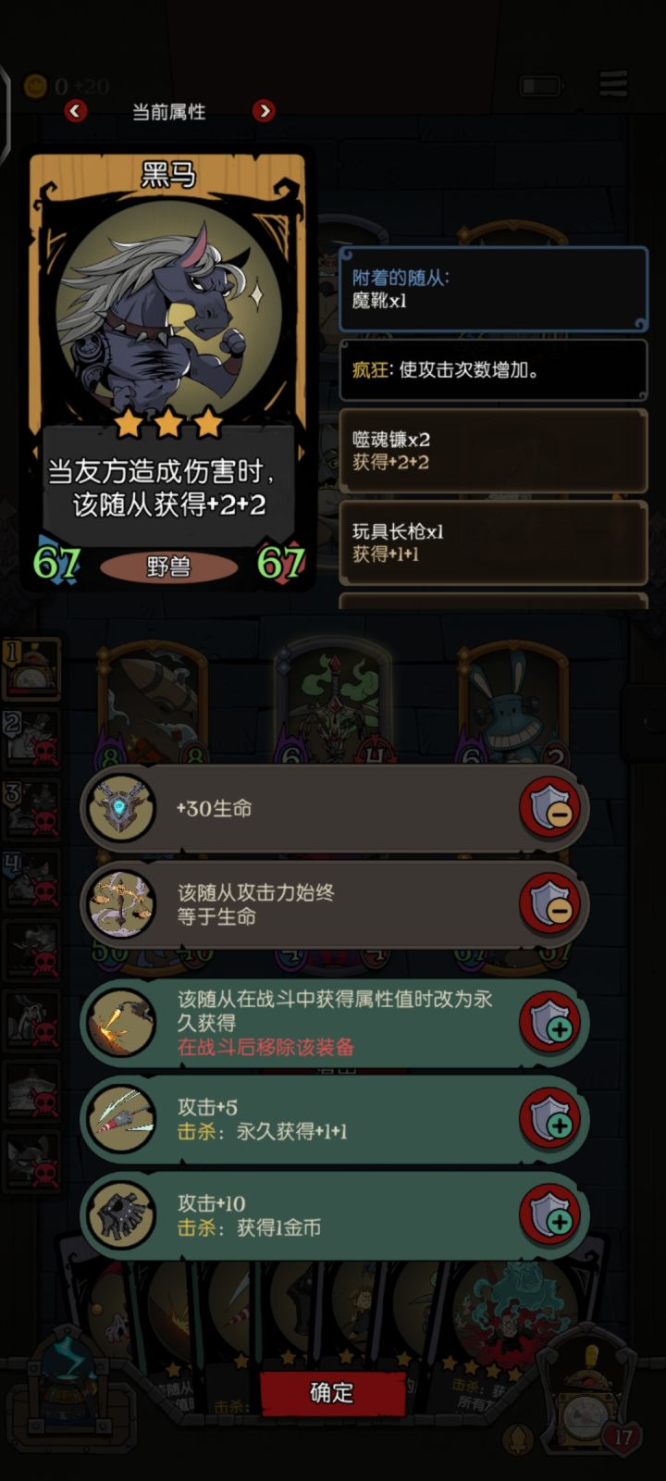Click the amulet icon of +30生命
Screen dimensions: 666x1481
pyautogui.click(x=121, y=809)
